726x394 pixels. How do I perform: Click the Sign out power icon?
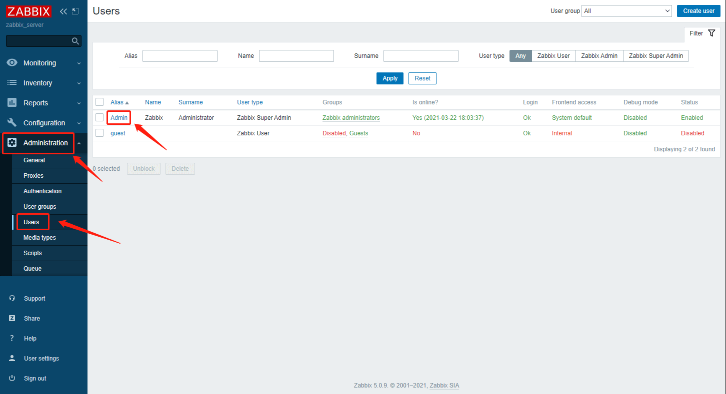click(x=12, y=378)
